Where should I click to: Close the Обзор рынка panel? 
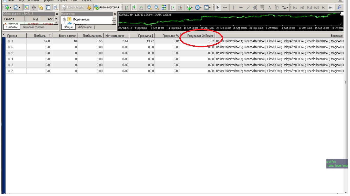point(57,14)
